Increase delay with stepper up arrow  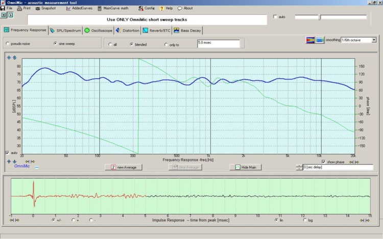(299, 166)
